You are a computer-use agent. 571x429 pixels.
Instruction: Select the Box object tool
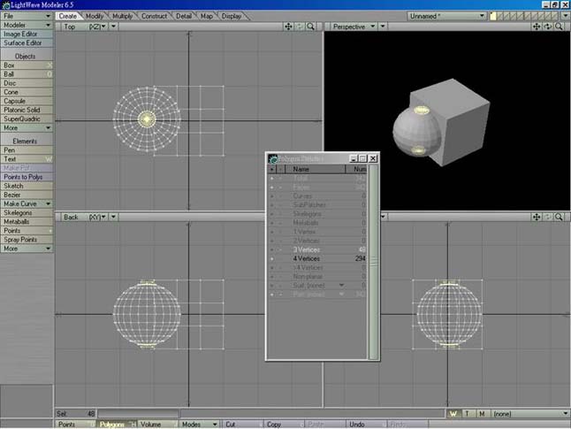tap(27, 65)
